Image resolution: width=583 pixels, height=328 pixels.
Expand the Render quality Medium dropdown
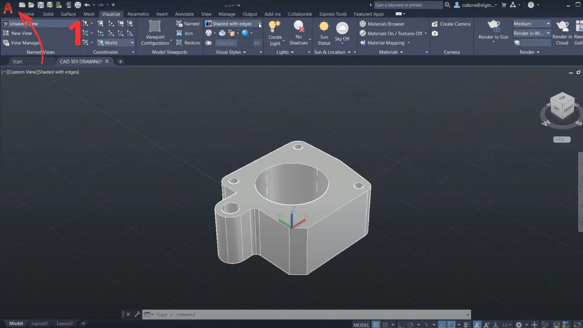548,23
